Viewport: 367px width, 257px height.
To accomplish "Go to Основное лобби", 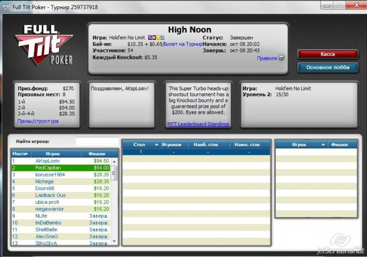I will click(x=328, y=68).
